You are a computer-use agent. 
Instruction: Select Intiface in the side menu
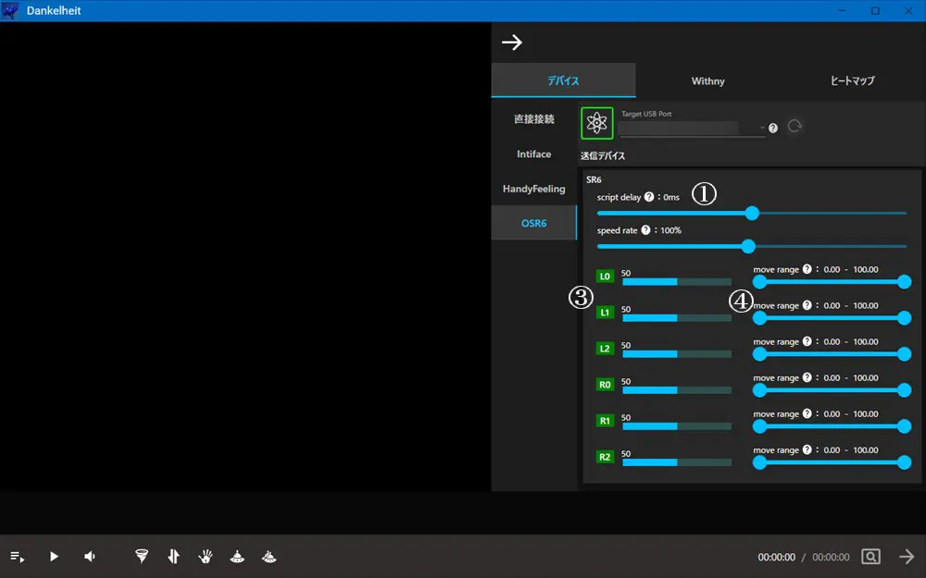pos(534,154)
